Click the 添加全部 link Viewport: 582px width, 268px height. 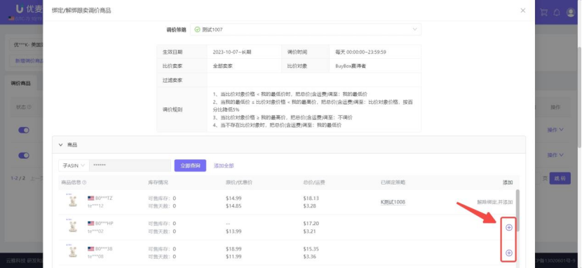pos(224,166)
